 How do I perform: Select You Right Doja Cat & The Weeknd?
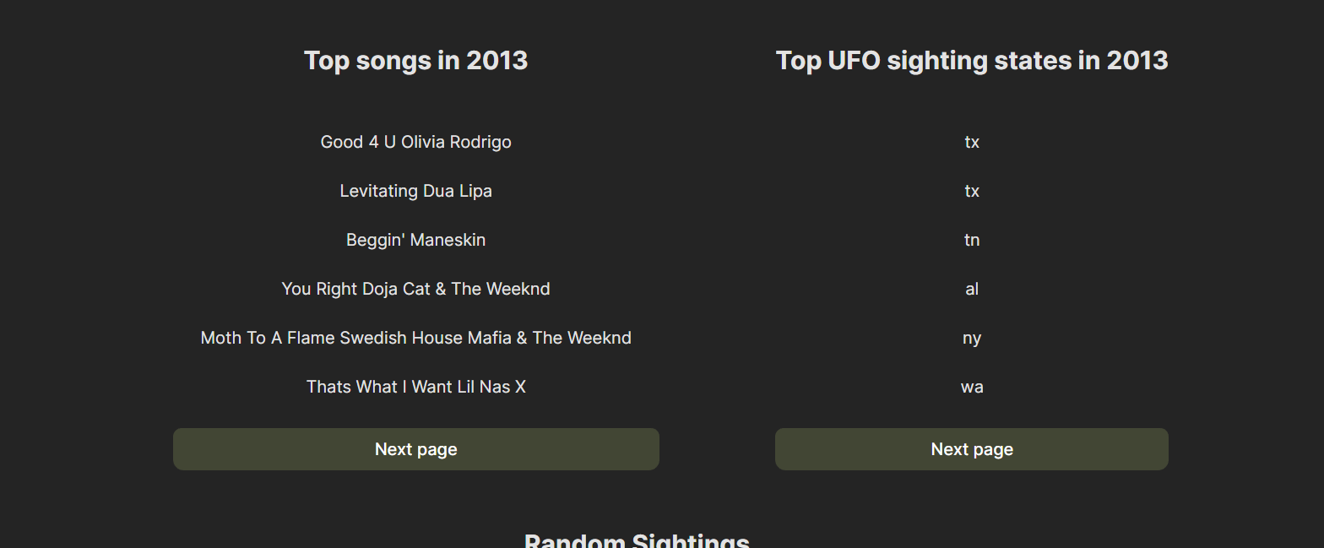[415, 289]
